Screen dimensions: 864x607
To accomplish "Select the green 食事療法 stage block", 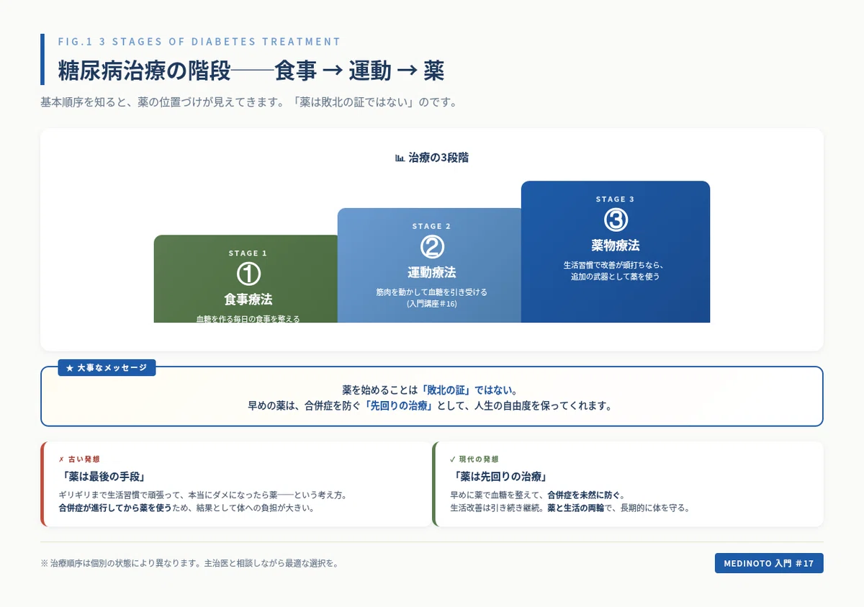I will click(x=246, y=279).
